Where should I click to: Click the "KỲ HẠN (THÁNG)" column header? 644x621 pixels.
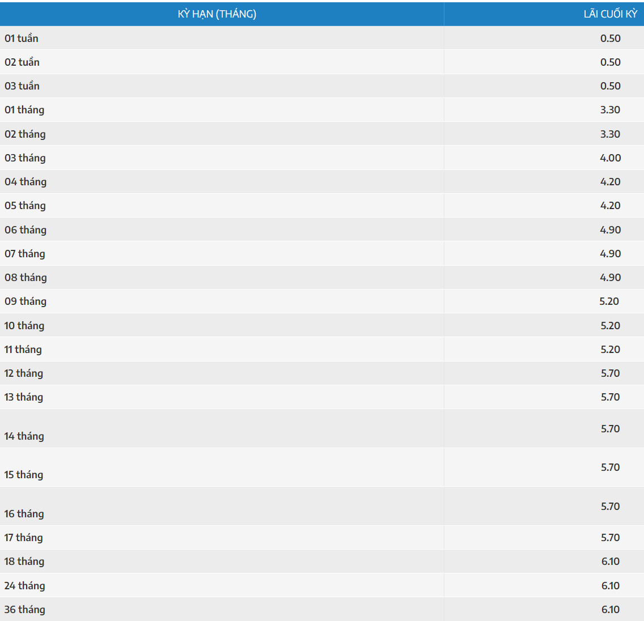click(217, 14)
